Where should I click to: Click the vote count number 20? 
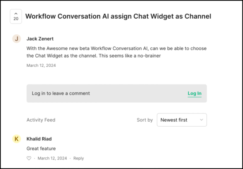[x=16, y=19]
